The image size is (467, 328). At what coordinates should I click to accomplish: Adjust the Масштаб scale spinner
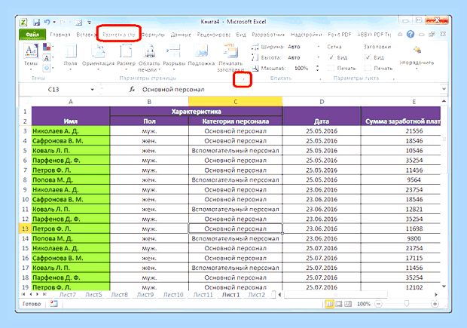click(x=318, y=68)
